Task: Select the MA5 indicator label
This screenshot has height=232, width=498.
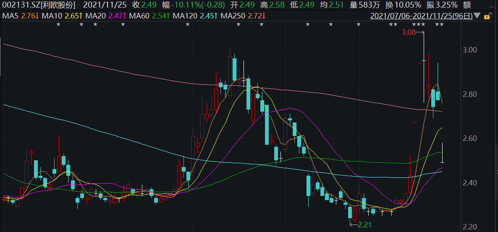Action: pos(10,16)
